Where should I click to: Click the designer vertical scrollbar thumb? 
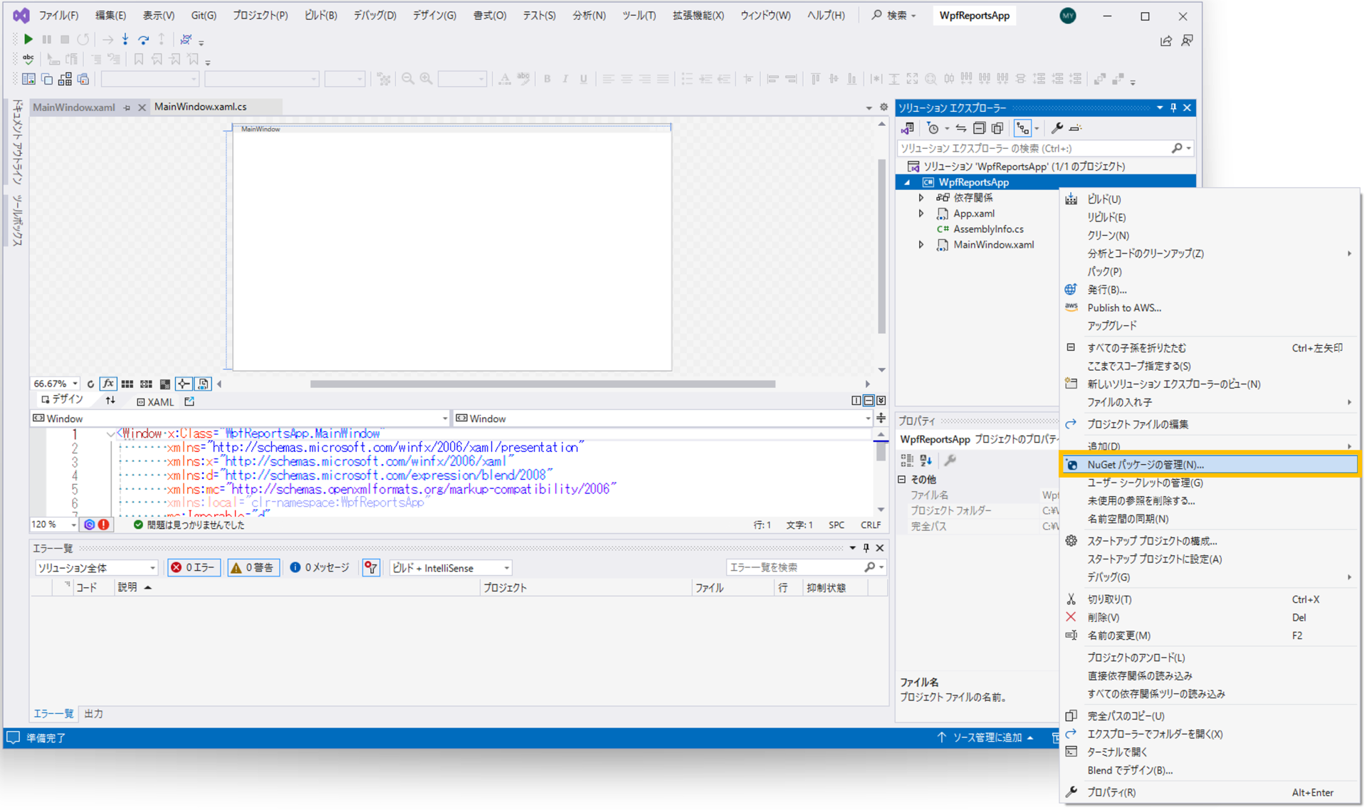[x=881, y=246]
